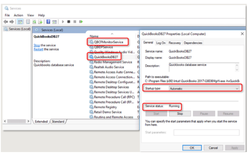Click the left arrow of tree scrollbar
The height and width of the screenshot is (155, 248).
(x=5, y=121)
